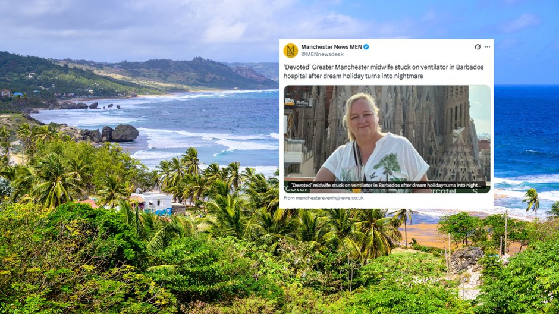Click the blue verified badge
The height and width of the screenshot is (314, 559).
click(x=366, y=47)
